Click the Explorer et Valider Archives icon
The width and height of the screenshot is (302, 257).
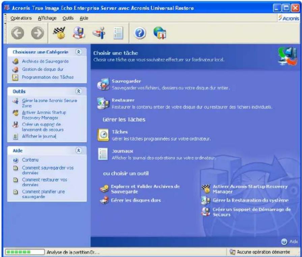104,189
